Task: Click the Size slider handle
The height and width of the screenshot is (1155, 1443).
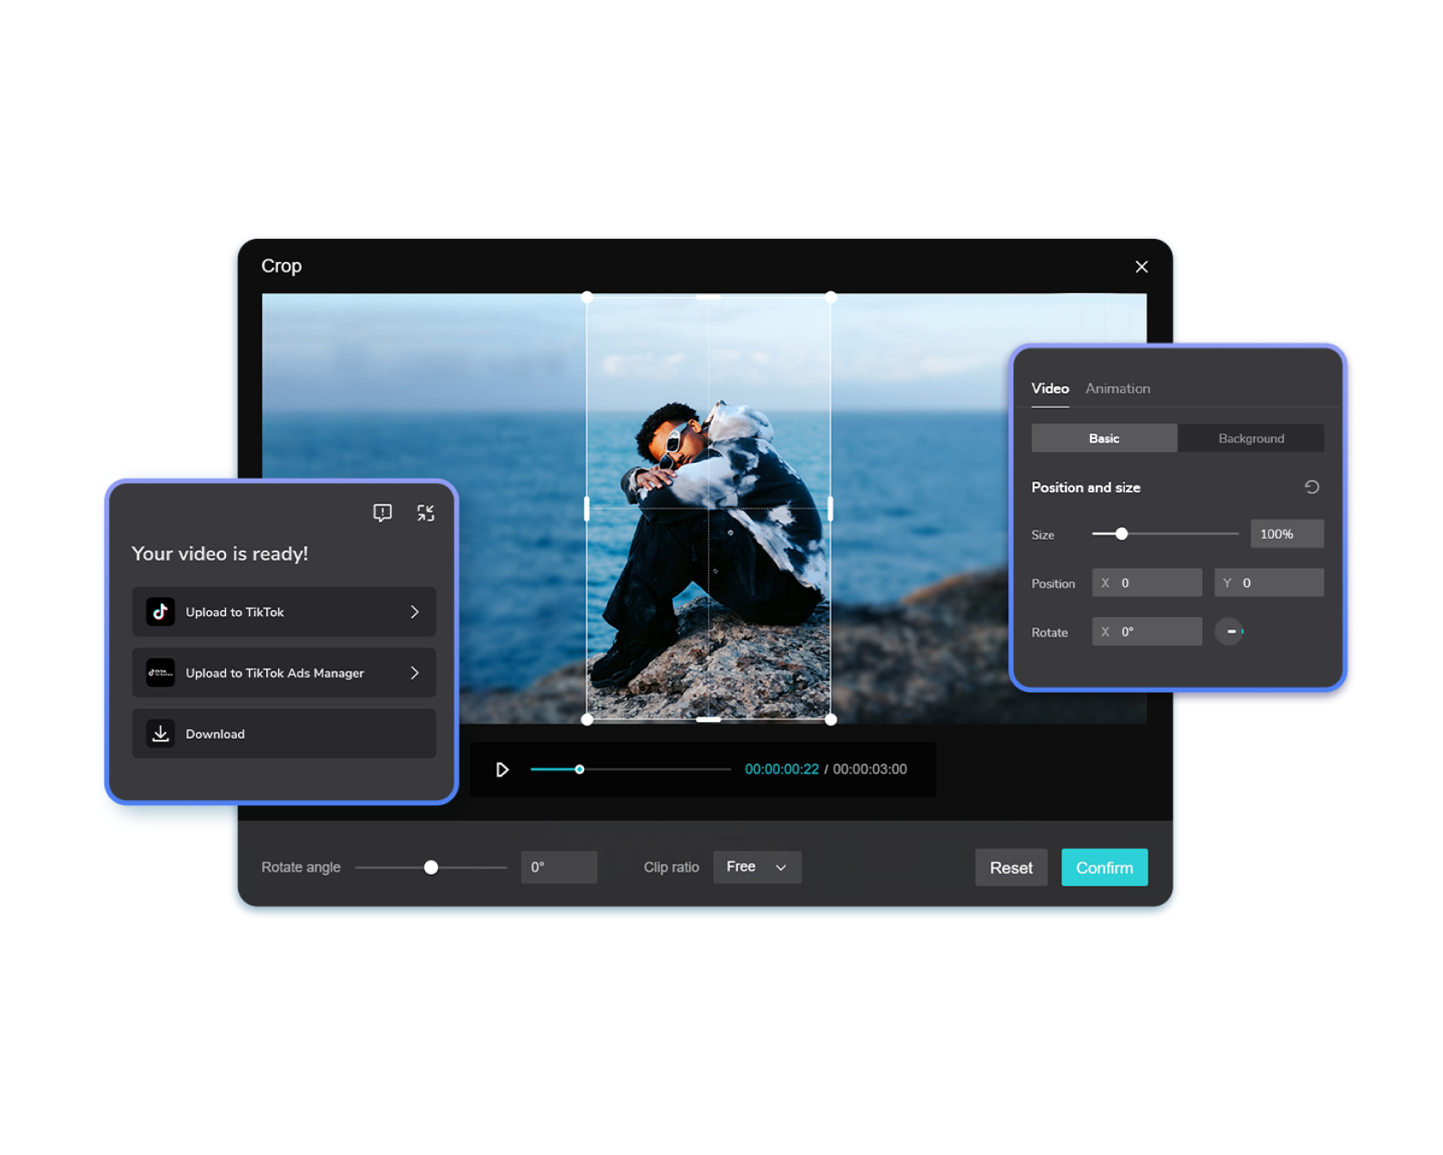Action: pyautogui.click(x=1121, y=534)
